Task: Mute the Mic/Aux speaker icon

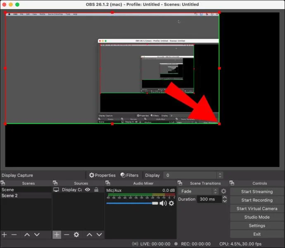Action: (163, 203)
